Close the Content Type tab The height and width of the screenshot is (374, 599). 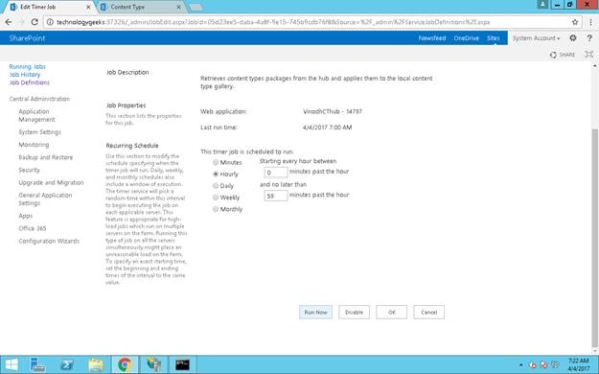pyautogui.click(x=179, y=7)
